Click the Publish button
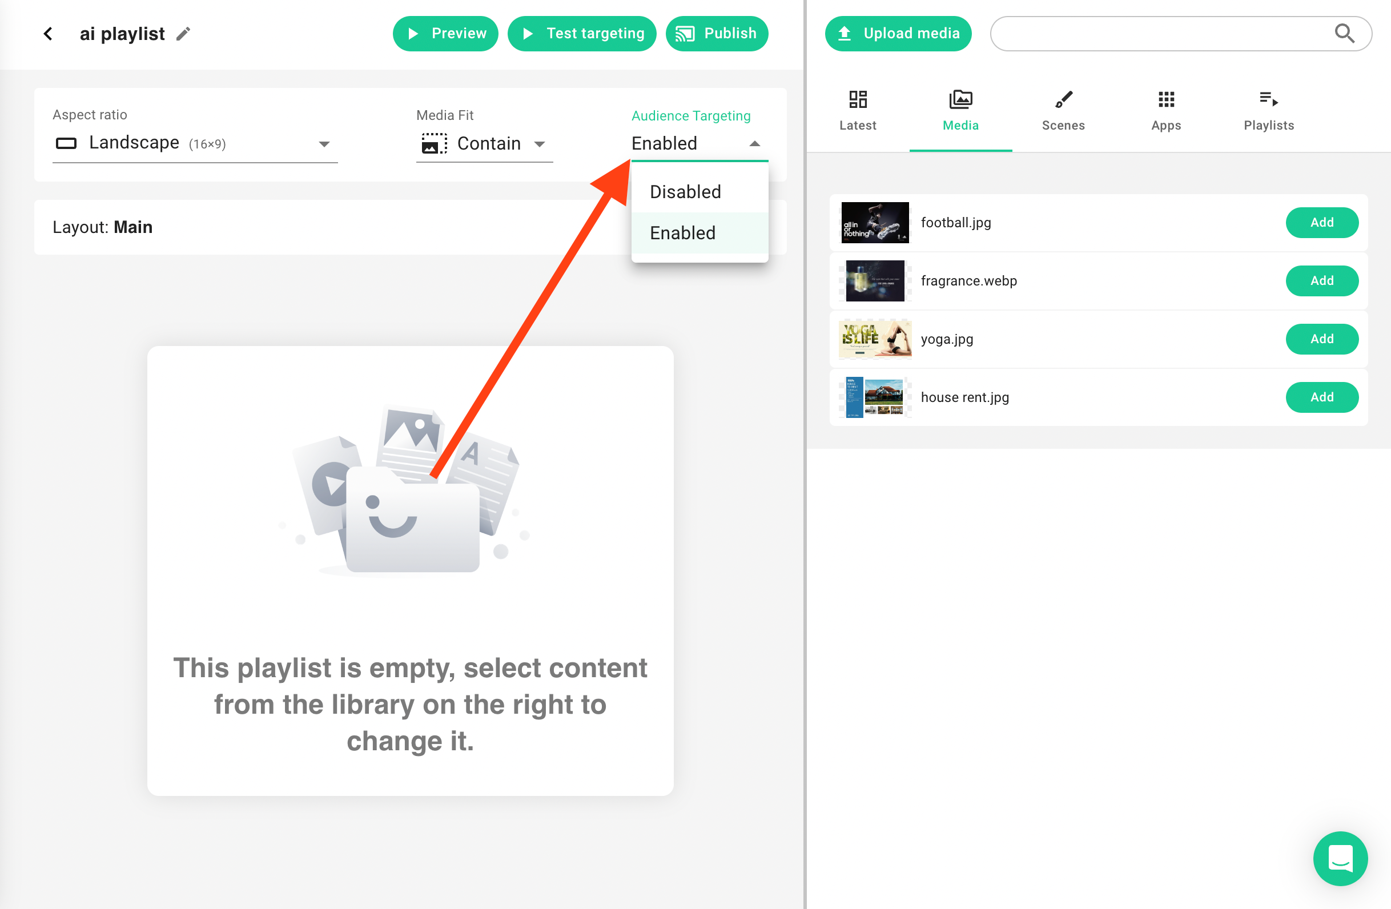 (x=717, y=33)
